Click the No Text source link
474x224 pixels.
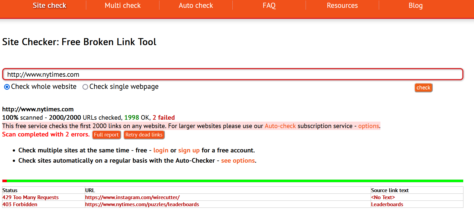coord(383,197)
